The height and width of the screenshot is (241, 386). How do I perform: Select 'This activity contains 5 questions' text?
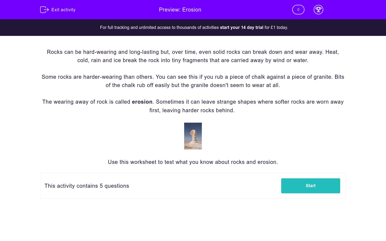tap(87, 186)
